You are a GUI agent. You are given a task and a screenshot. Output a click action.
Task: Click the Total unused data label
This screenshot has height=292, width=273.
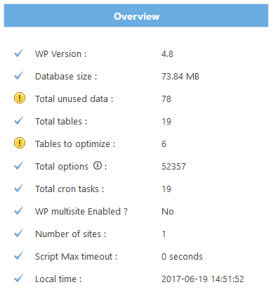coord(74,99)
